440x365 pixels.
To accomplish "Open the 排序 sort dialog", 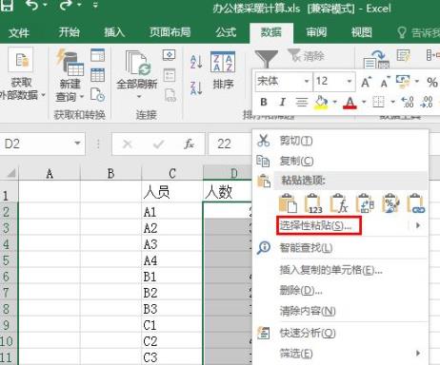I will (223, 70).
